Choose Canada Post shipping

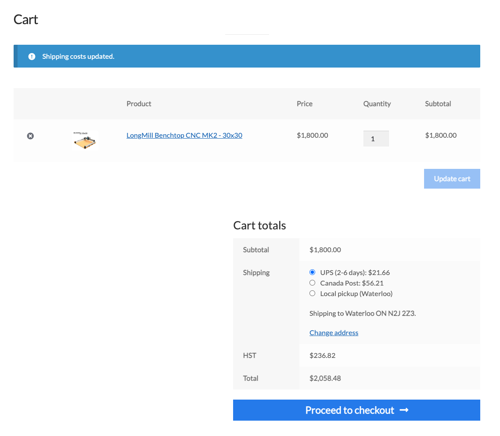pyautogui.click(x=312, y=282)
